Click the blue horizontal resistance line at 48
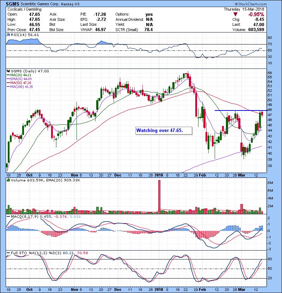The width and height of the screenshot is (282, 293). point(241,110)
